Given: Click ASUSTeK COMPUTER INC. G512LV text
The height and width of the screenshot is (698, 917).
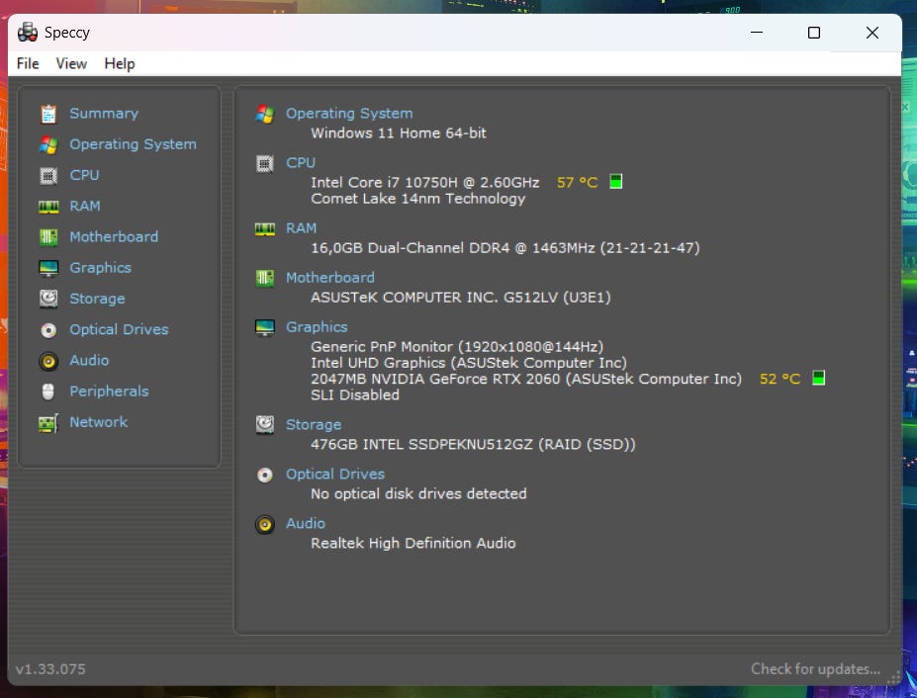Looking at the screenshot, I should point(461,298).
